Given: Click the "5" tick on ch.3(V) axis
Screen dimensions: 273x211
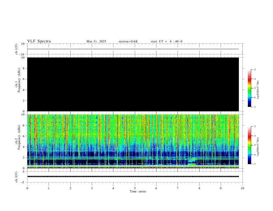Looking at the screenshot, I should 24,172.
